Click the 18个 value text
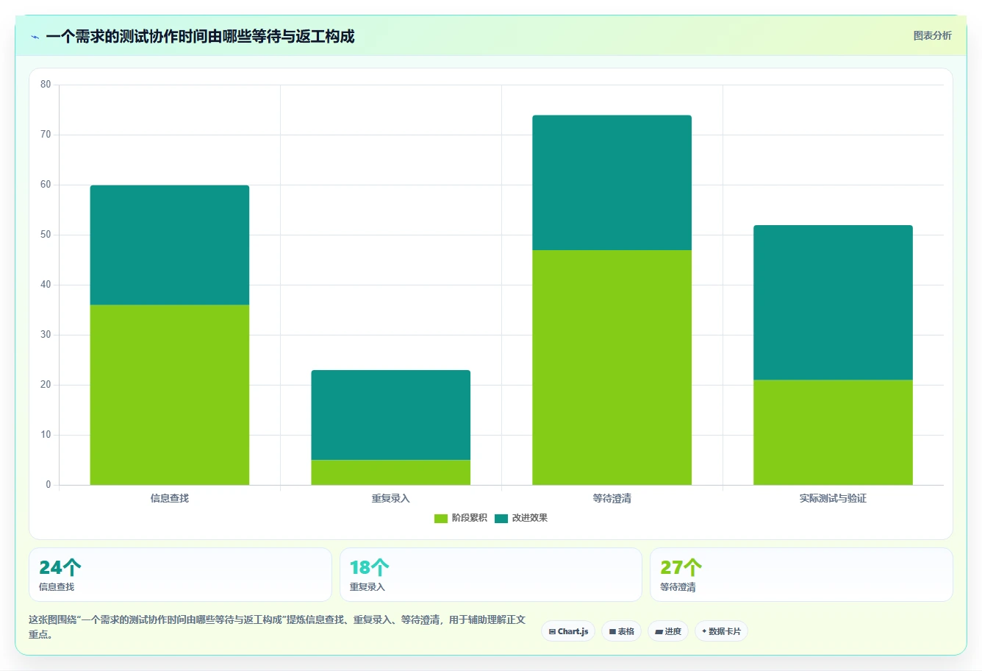The image size is (982, 671). pos(370,567)
